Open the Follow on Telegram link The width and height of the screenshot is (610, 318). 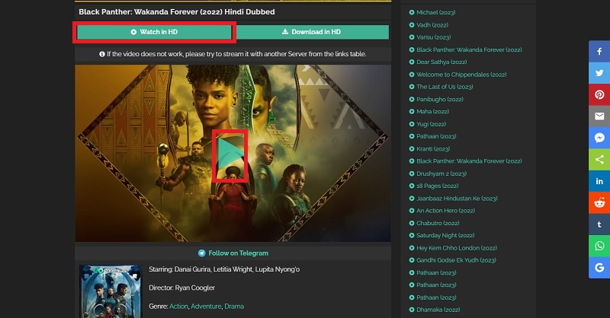tap(233, 253)
